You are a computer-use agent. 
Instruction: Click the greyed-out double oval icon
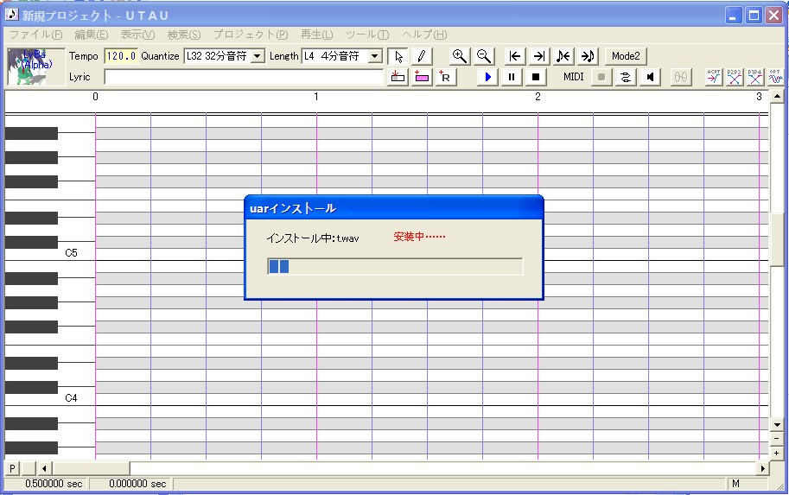pos(681,77)
